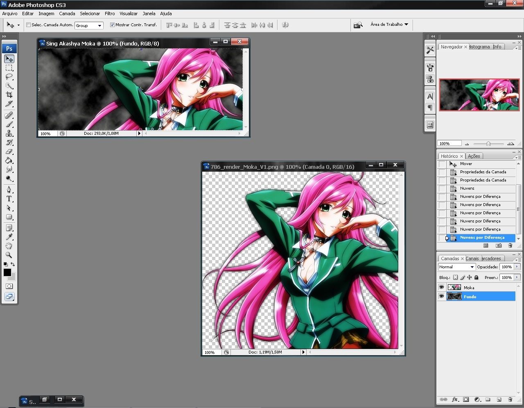Open the Camada menu
Viewport: 524px width, 408px height.
(67, 14)
